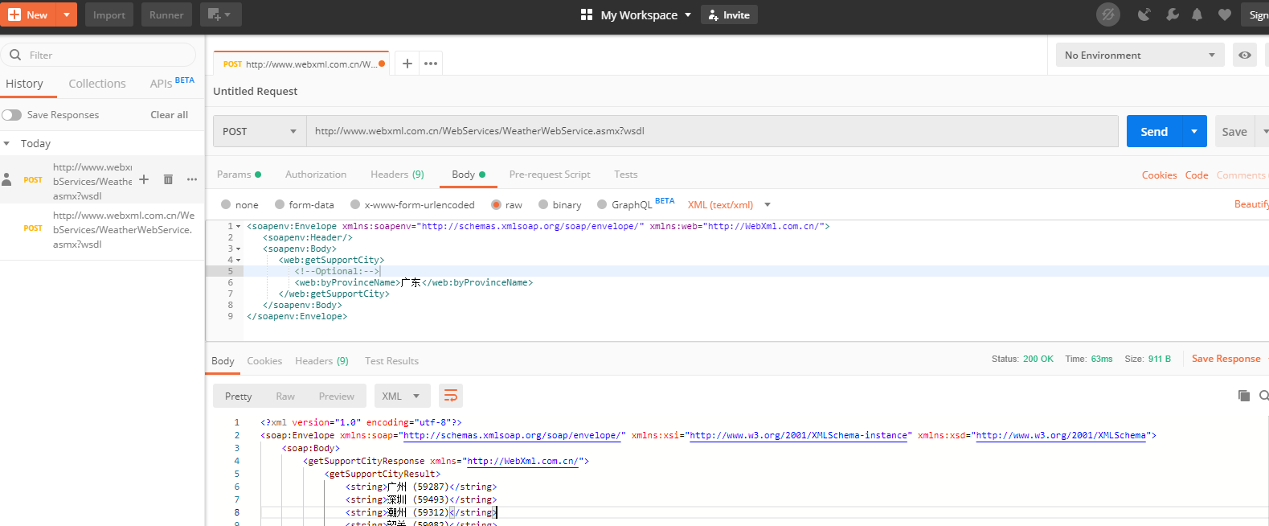Collapse the soapenv:Envelope fold arrow on line 1
The height and width of the screenshot is (526, 1269).
point(239,227)
